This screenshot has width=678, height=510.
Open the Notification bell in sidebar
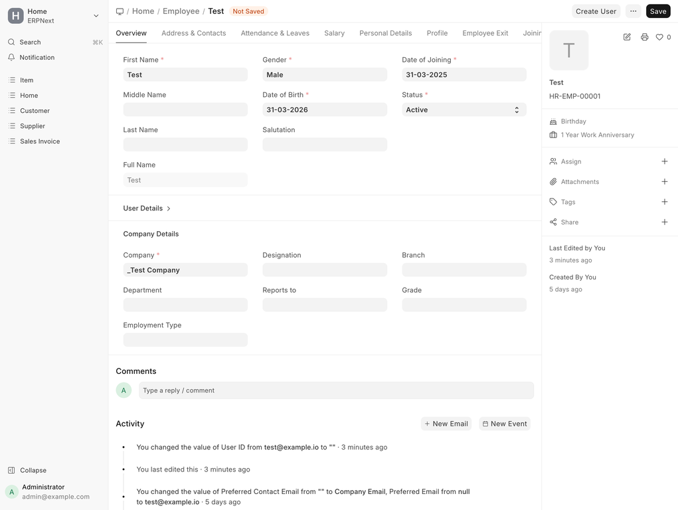[37, 58]
